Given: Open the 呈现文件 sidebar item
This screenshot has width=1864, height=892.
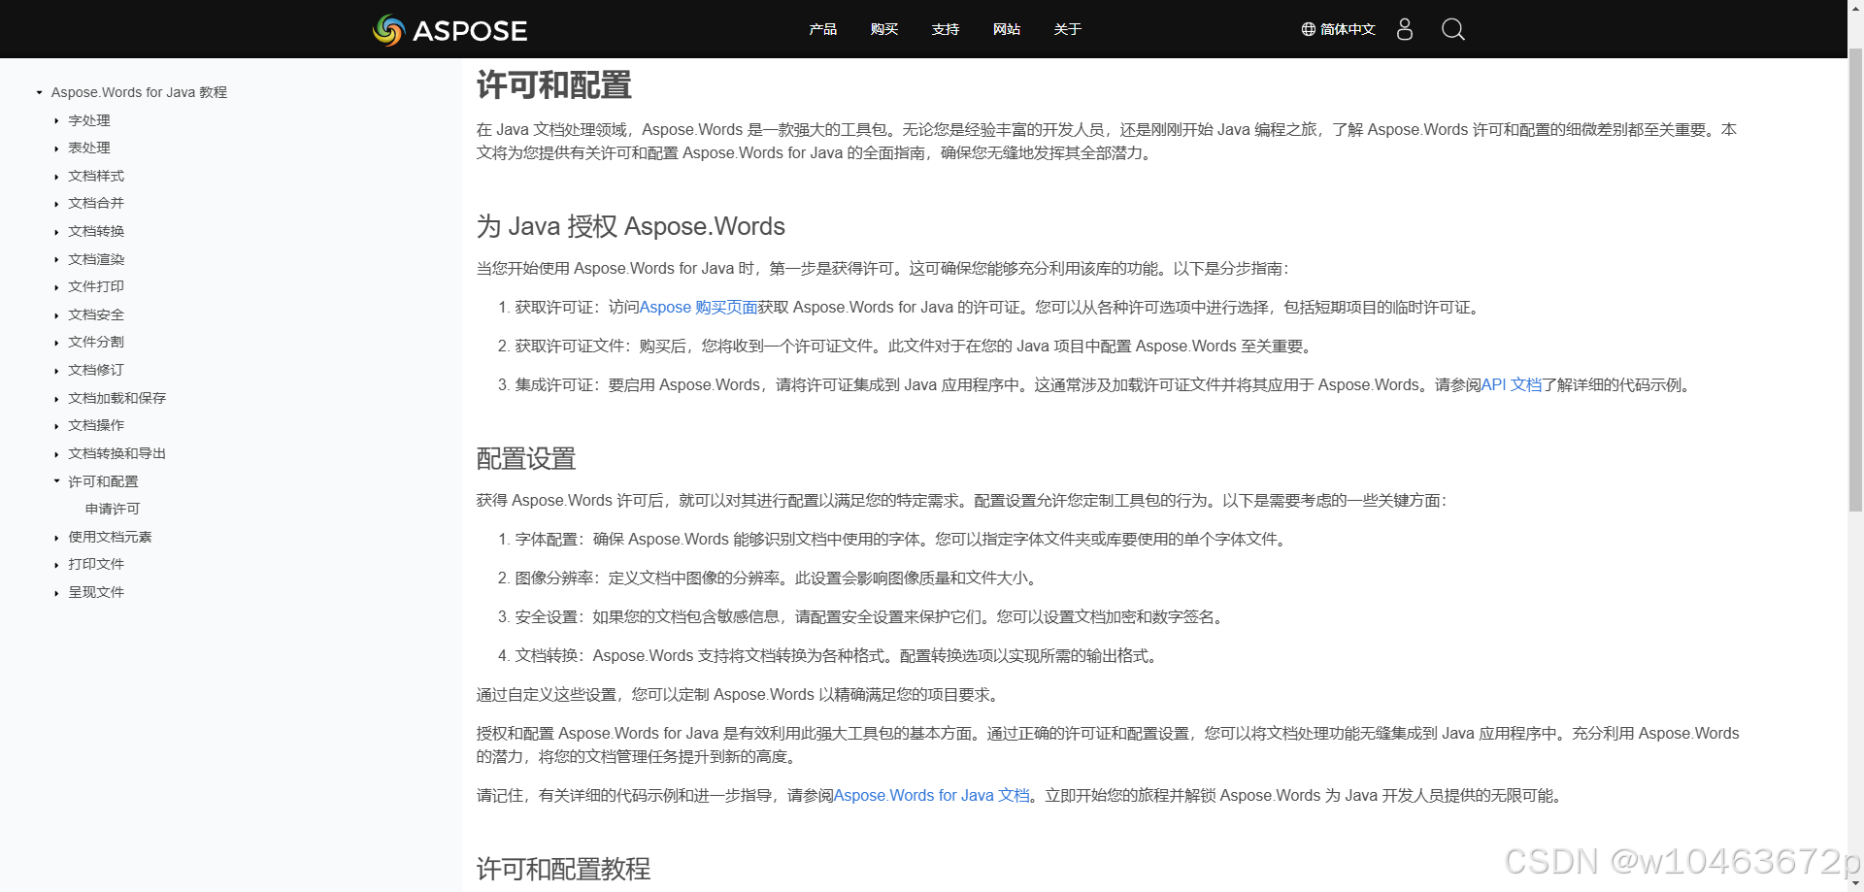Looking at the screenshot, I should click(x=96, y=592).
